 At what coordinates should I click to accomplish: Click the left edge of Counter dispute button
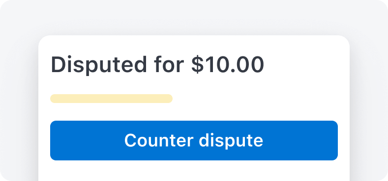(53, 140)
